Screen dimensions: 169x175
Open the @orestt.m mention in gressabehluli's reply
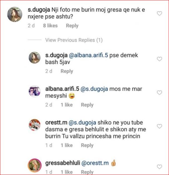(x=95, y=163)
